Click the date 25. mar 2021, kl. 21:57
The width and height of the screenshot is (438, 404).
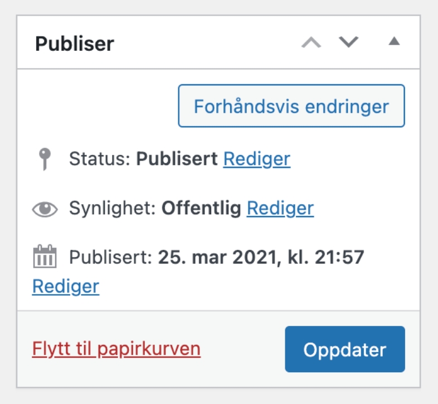click(261, 257)
